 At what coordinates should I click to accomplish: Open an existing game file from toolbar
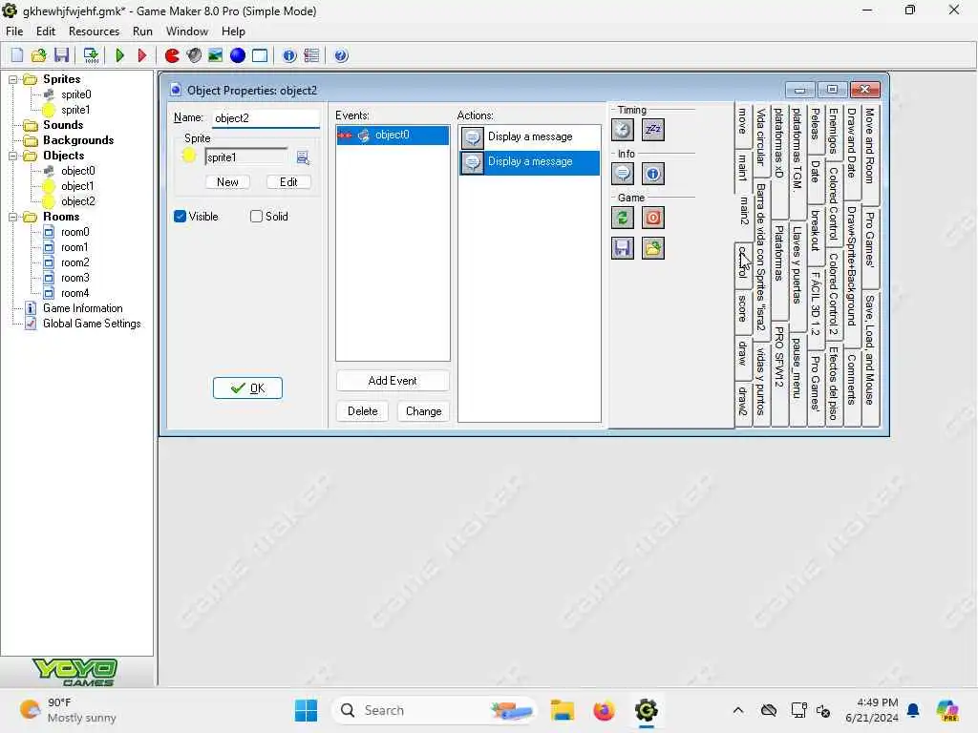point(38,55)
